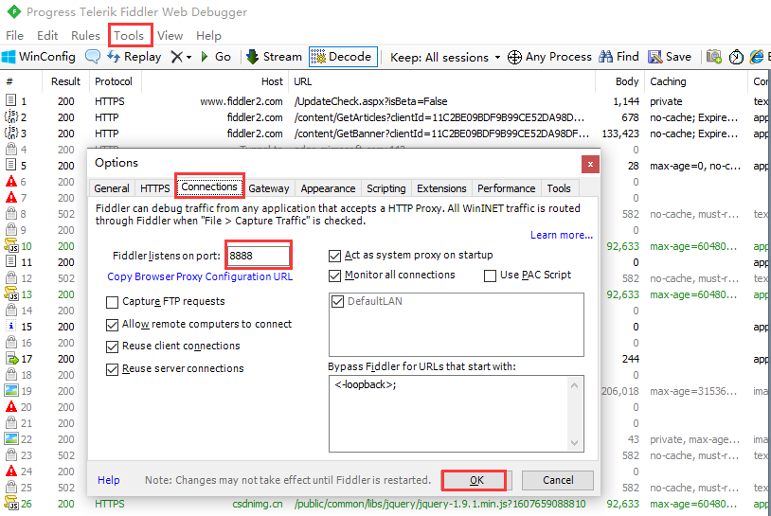Click the Internet Explorer browse icon
The width and height of the screenshot is (771, 516).
point(756,57)
